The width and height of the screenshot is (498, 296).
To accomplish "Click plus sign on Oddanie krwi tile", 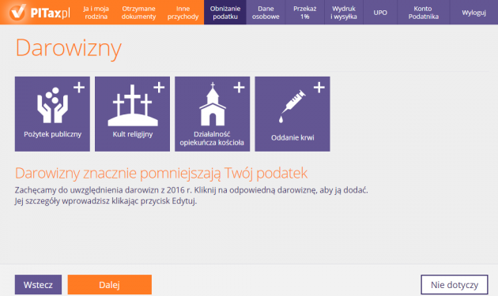I will click(x=319, y=88).
